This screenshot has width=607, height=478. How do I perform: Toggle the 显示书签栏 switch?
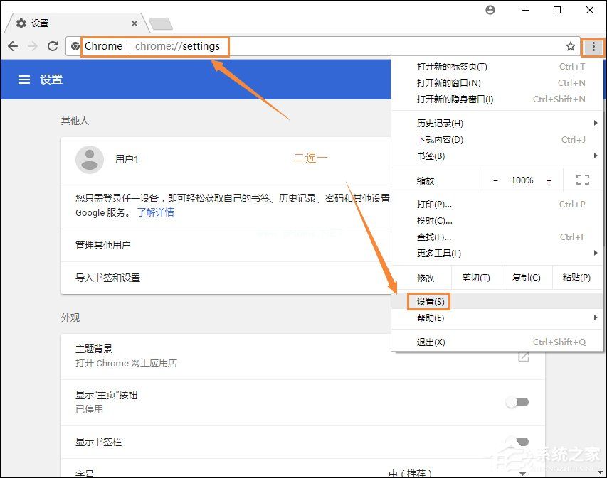(517, 441)
